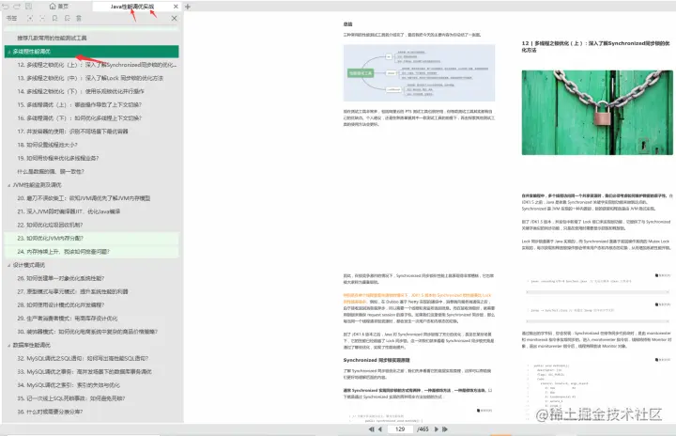Open bookmark 30 装饰器模式
Screen dimensions: 676x436
87,332
